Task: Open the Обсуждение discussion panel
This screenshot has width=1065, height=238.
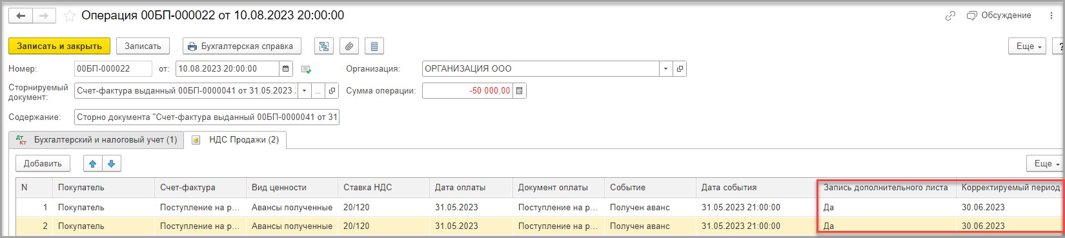Action: pyautogui.click(x=999, y=15)
